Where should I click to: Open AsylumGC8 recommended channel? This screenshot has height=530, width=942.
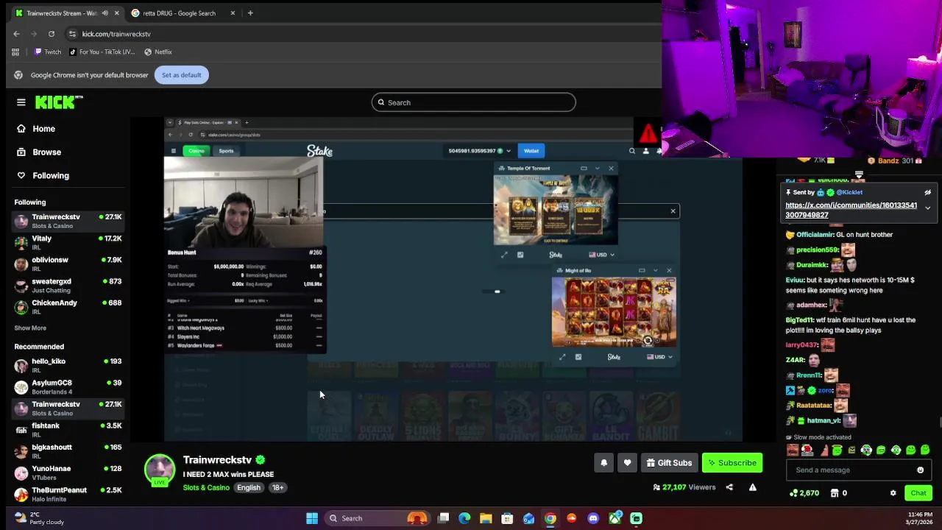pyautogui.click(x=68, y=387)
